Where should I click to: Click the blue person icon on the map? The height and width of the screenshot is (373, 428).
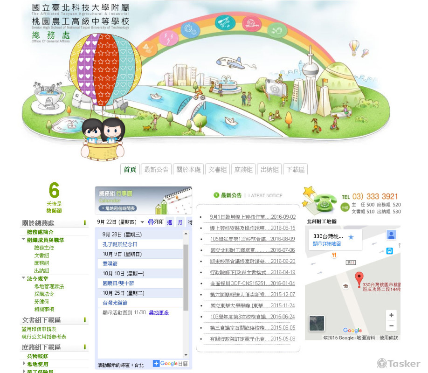[x=391, y=235]
